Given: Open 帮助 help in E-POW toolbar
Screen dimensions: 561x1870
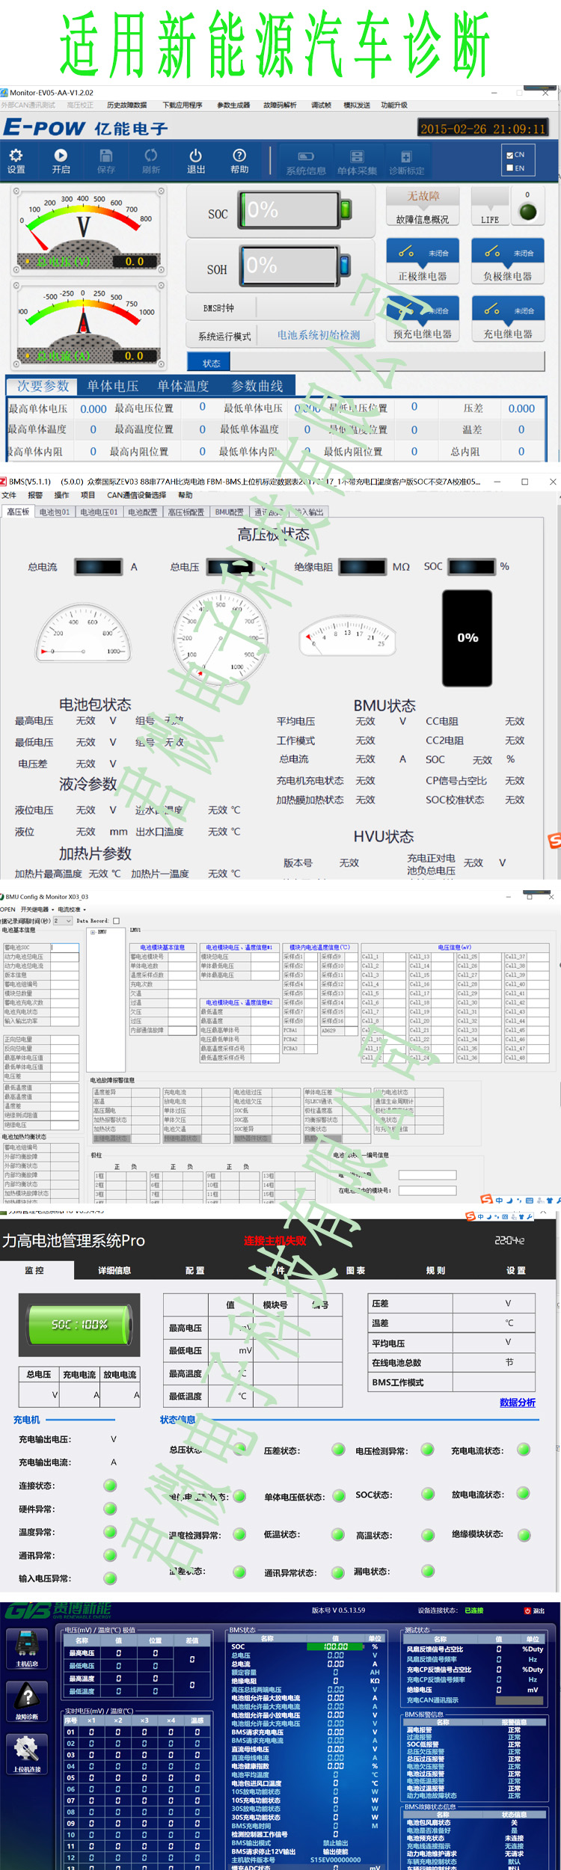Looking at the screenshot, I should coord(239,161).
